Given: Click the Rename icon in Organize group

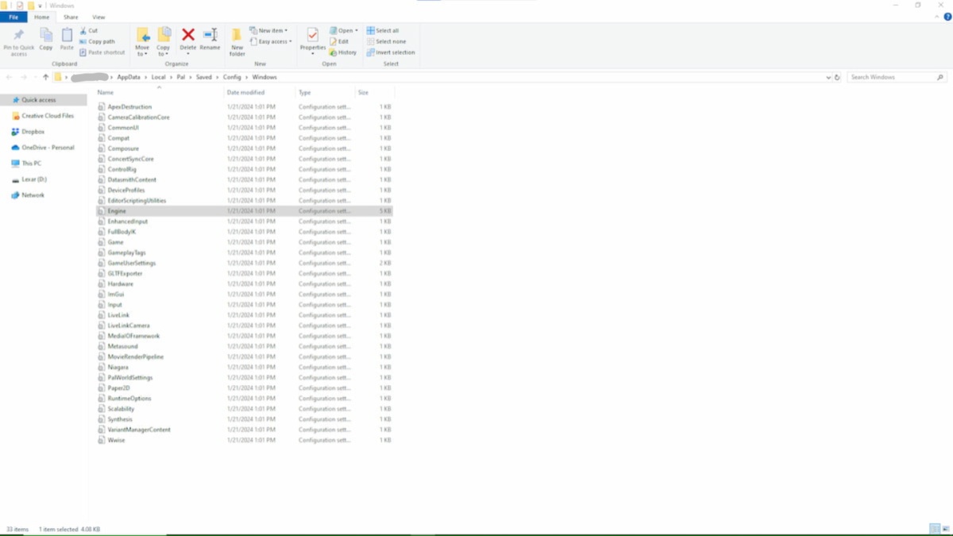Looking at the screenshot, I should click(210, 35).
